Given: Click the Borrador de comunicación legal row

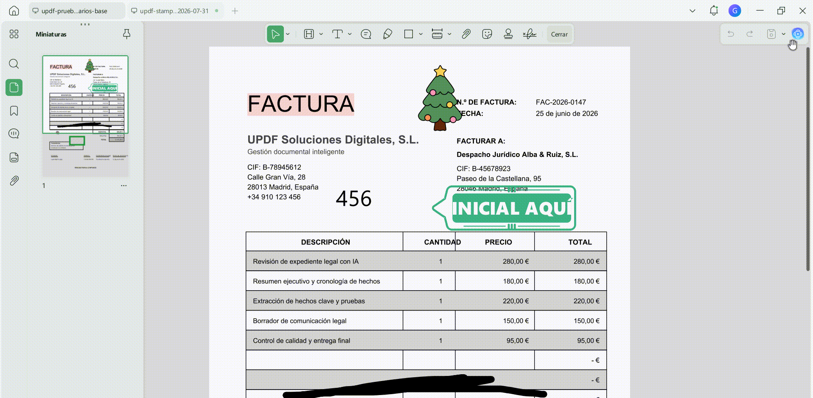Looking at the screenshot, I should pos(426,321).
